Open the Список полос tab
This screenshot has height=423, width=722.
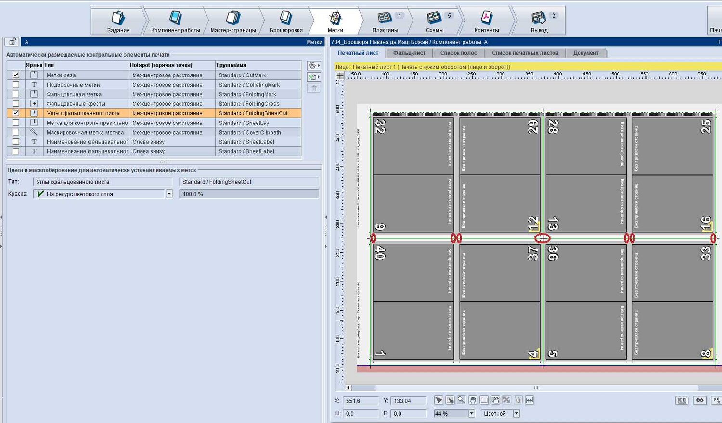coord(459,53)
